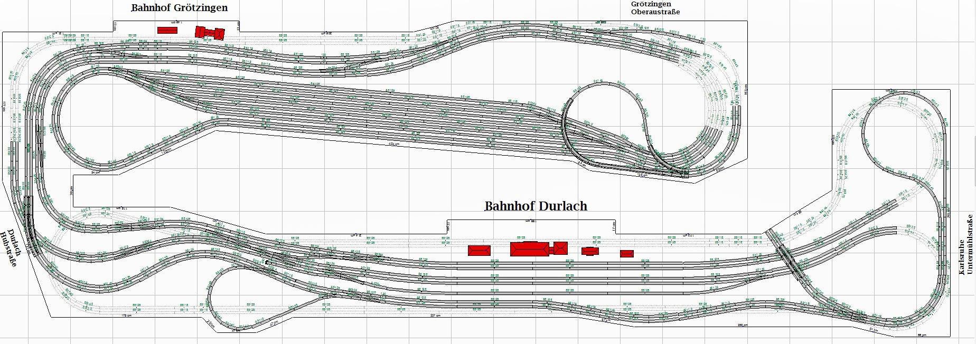Image resolution: width=976 pixels, height=344 pixels.
Task: Select the 227 cm dimension label at bottom edge
Action: pos(435,316)
